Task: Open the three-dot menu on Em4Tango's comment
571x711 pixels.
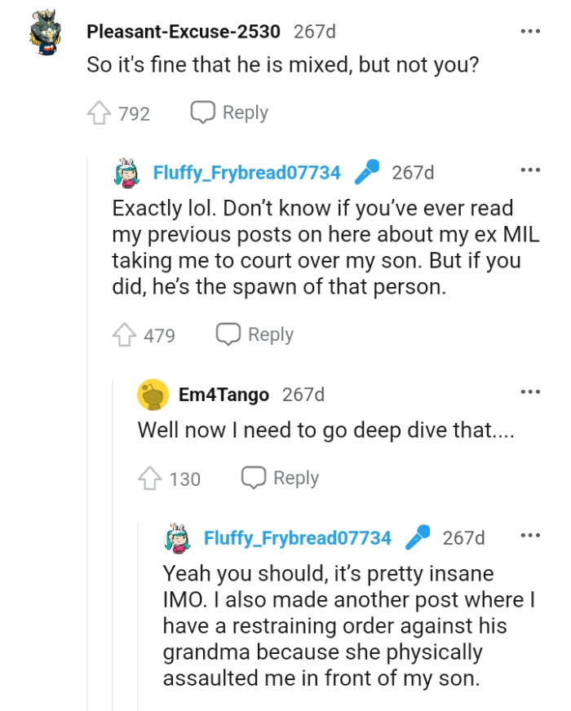Action: (531, 393)
